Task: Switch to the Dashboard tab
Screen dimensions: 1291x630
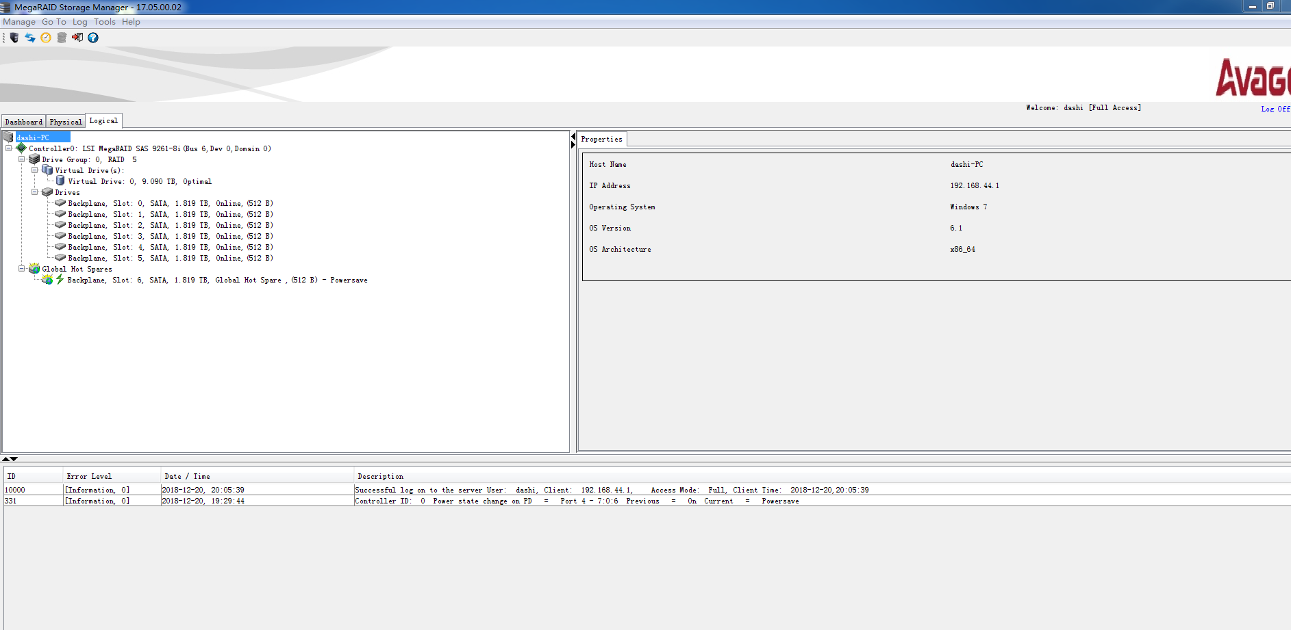Action: pyautogui.click(x=24, y=122)
